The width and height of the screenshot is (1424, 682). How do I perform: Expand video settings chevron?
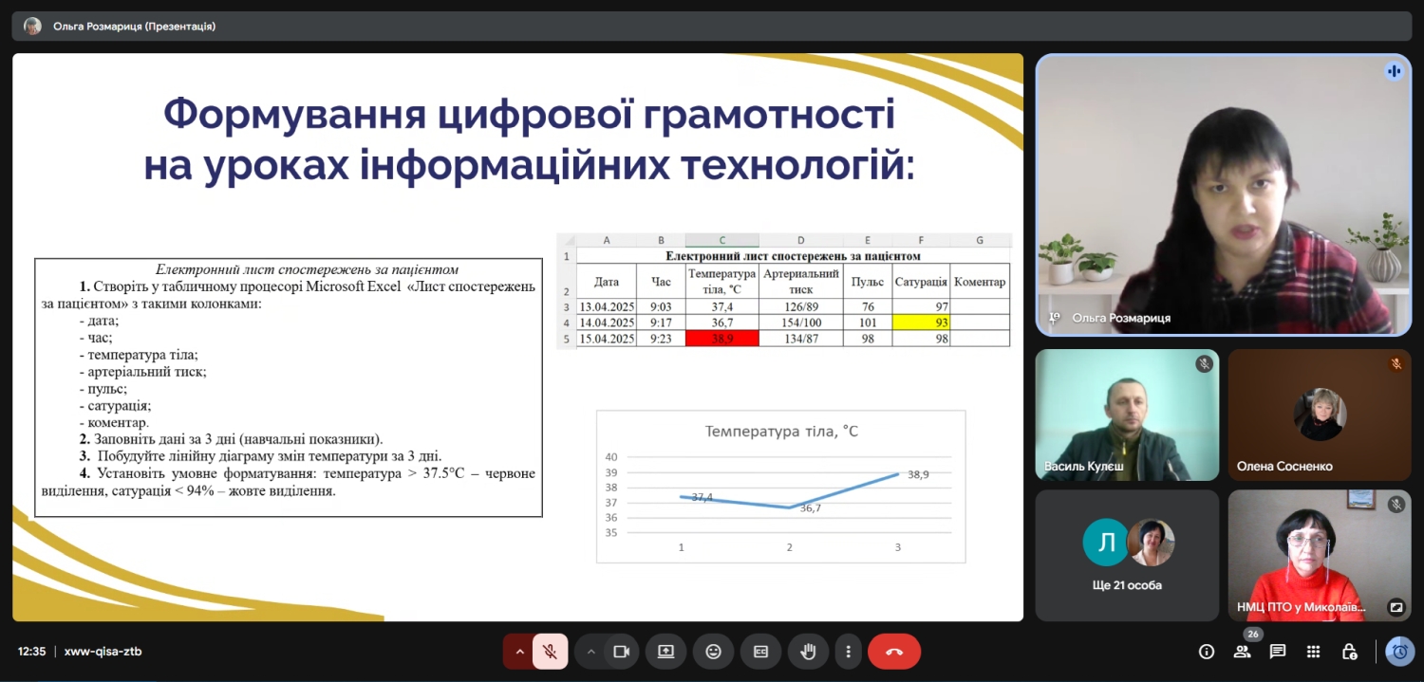pyautogui.click(x=590, y=652)
